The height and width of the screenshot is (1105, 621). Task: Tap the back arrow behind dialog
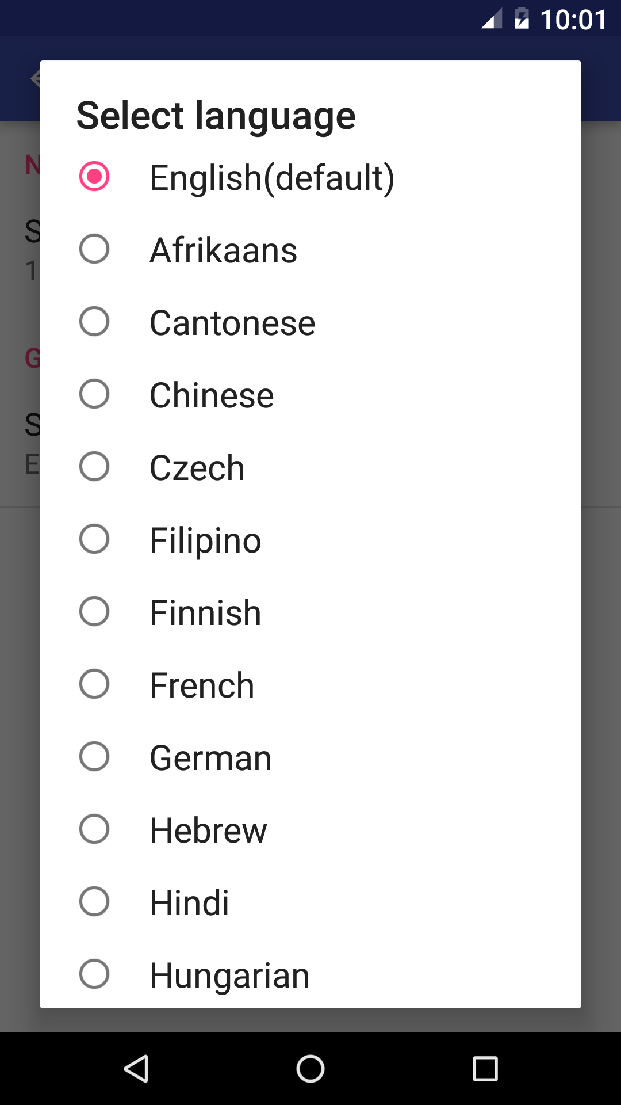pyautogui.click(x=34, y=78)
